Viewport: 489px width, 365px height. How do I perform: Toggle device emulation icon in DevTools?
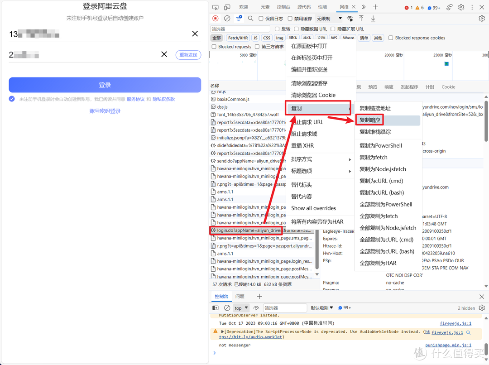pyautogui.click(x=227, y=7)
